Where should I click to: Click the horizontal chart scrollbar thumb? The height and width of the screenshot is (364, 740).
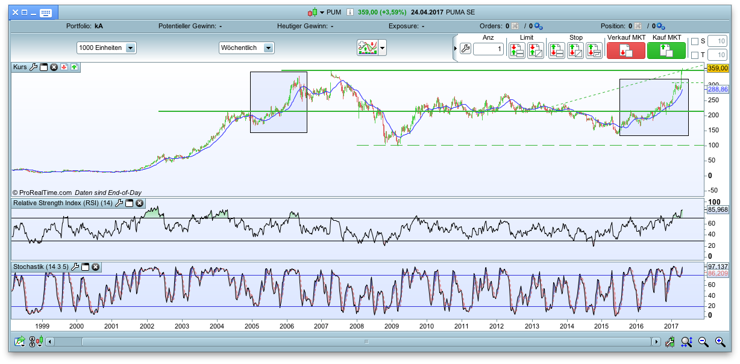[x=366, y=342]
